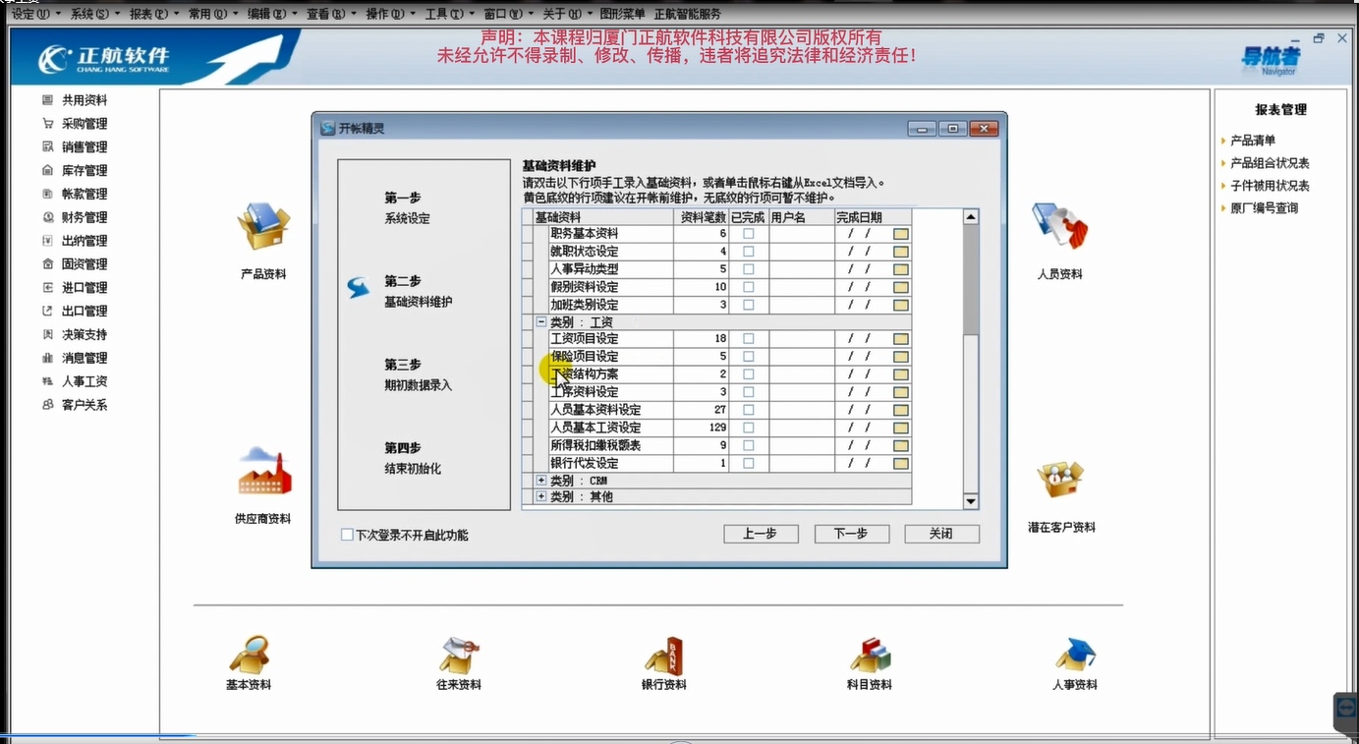The height and width of the screenshot is (744, 1359).
Task: Select 帐款管理 in the left sidebar
Action: 85,195
